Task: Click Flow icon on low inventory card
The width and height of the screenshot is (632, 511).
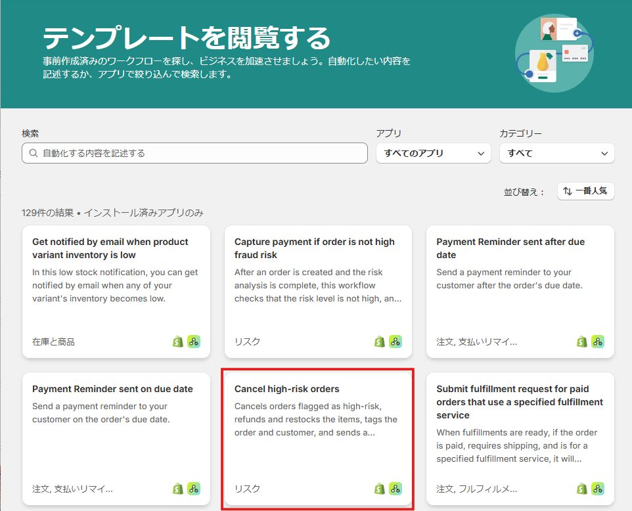Action: (x=194, y=342)
